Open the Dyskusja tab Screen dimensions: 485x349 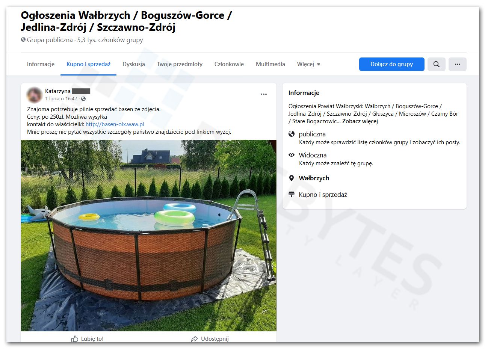(x=134, y=64)
